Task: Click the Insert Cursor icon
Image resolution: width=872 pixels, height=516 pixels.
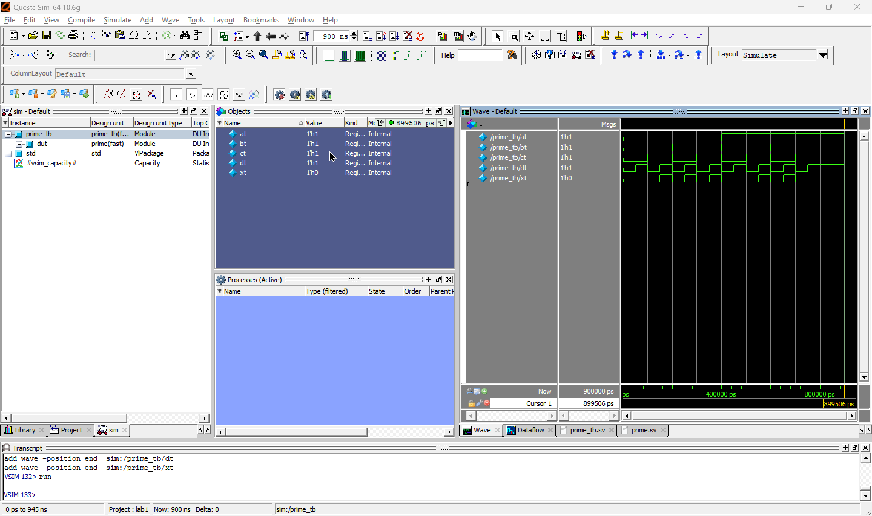Action: coord(606,35)
